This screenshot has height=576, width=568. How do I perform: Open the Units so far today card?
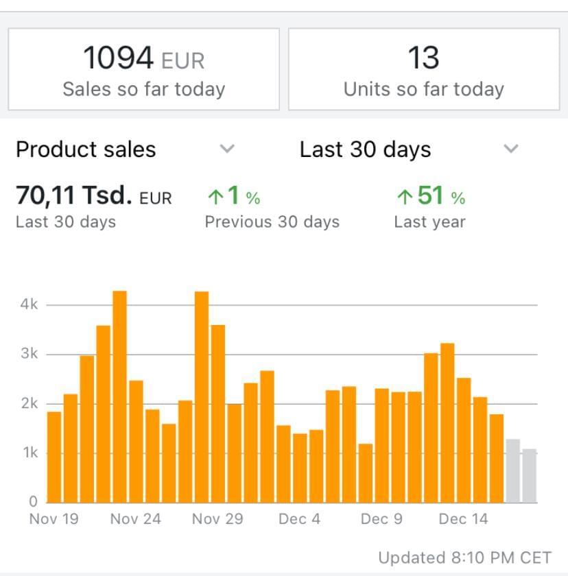point(424,69)
